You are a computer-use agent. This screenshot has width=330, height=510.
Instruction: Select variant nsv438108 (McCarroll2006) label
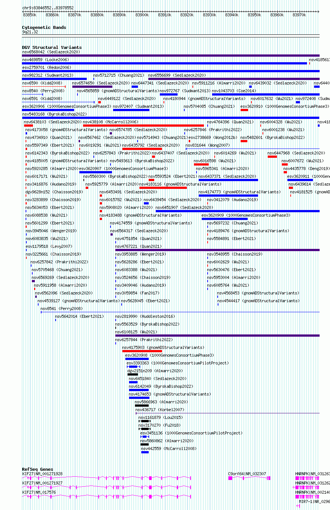click(110, 122)
